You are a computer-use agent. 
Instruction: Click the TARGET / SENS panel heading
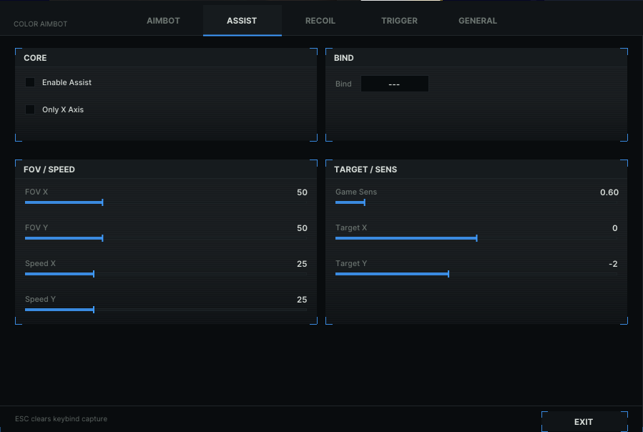[365, 170]
